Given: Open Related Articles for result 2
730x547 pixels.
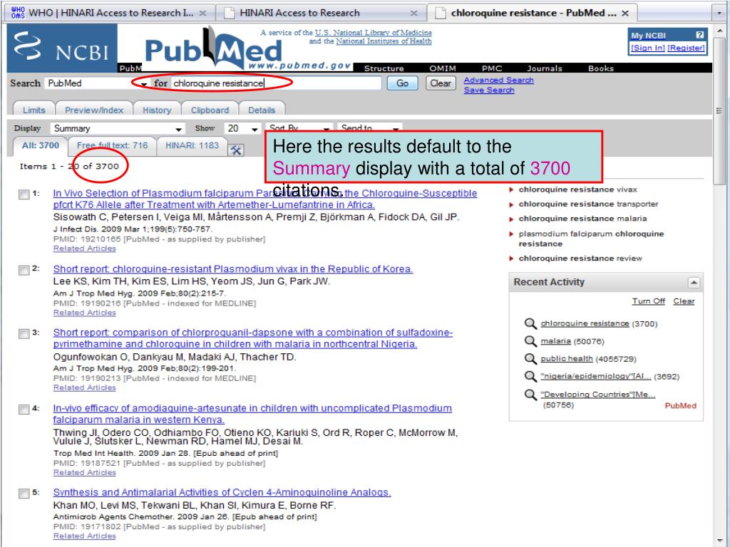Looking at the screenshot, I should pos(84,313).
